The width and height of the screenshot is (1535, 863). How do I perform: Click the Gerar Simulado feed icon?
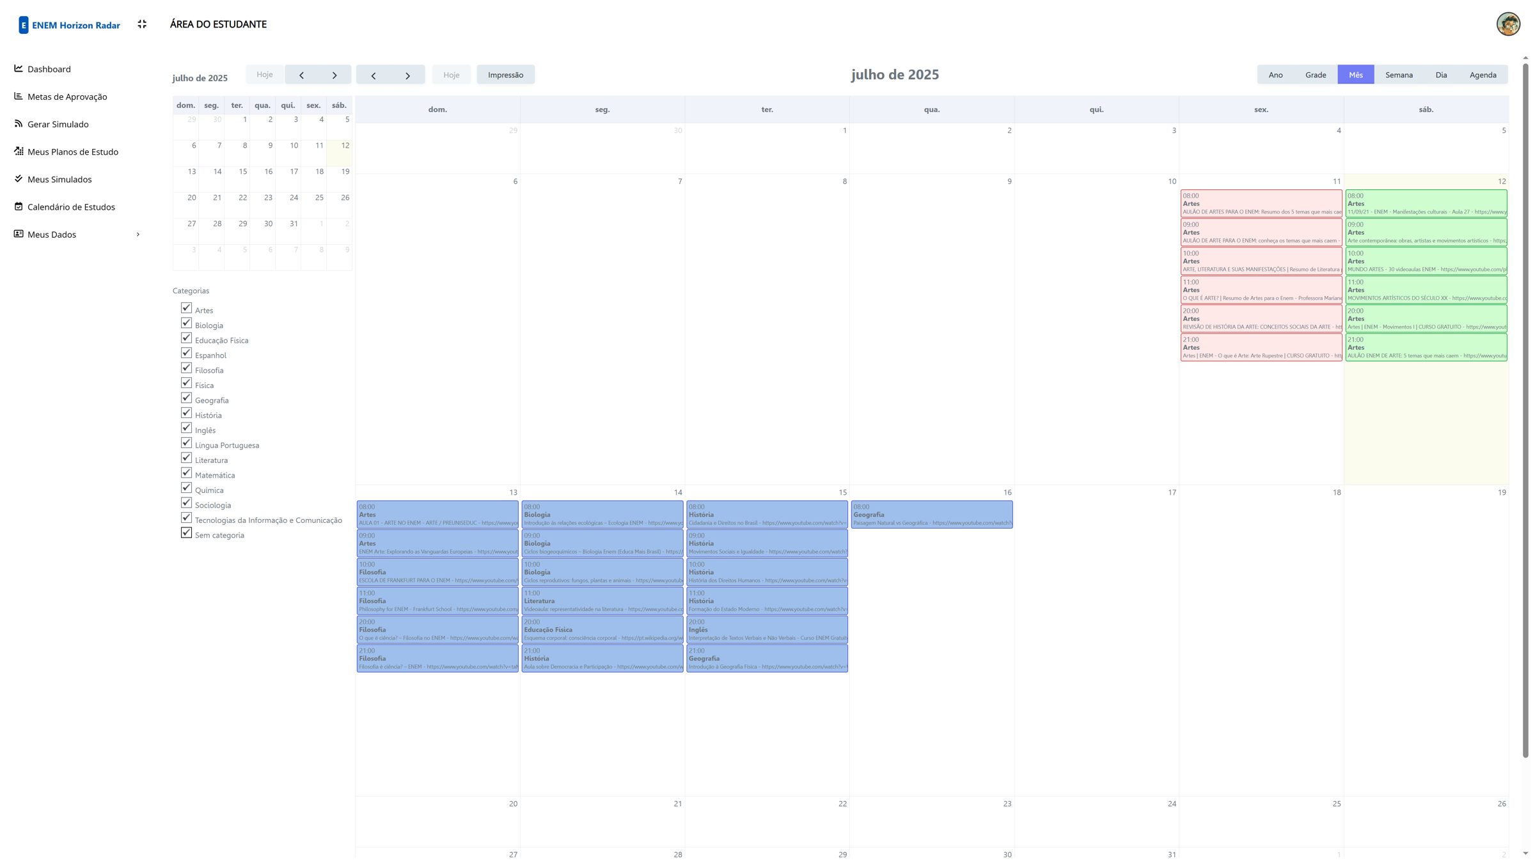[19, 123]
